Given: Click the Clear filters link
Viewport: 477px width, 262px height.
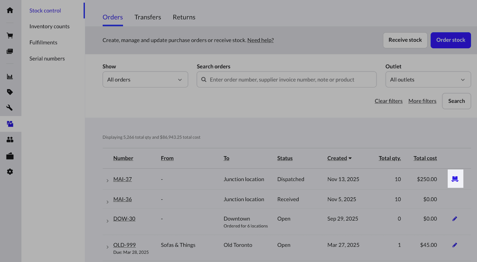Looking at the screenshot, I should pos(388,101).
